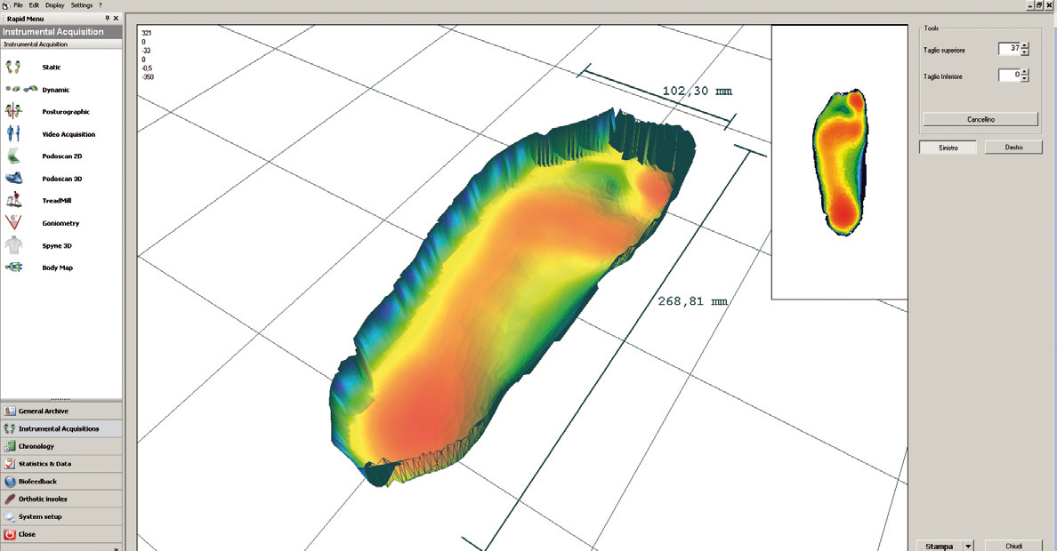Expand the Stampa dropdown arrow
The height and width of the screenshot is (551, 1057).
tap(968, 546)
